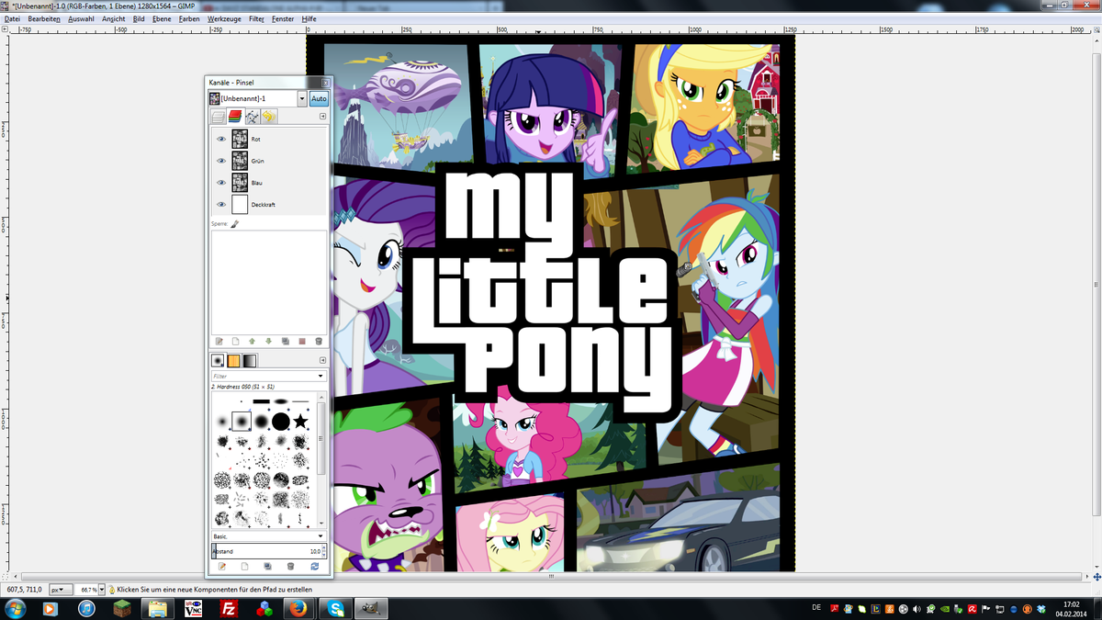Select the Hardness 050 brush
Screen dimensions: 1102x620
tap(241, 422)
